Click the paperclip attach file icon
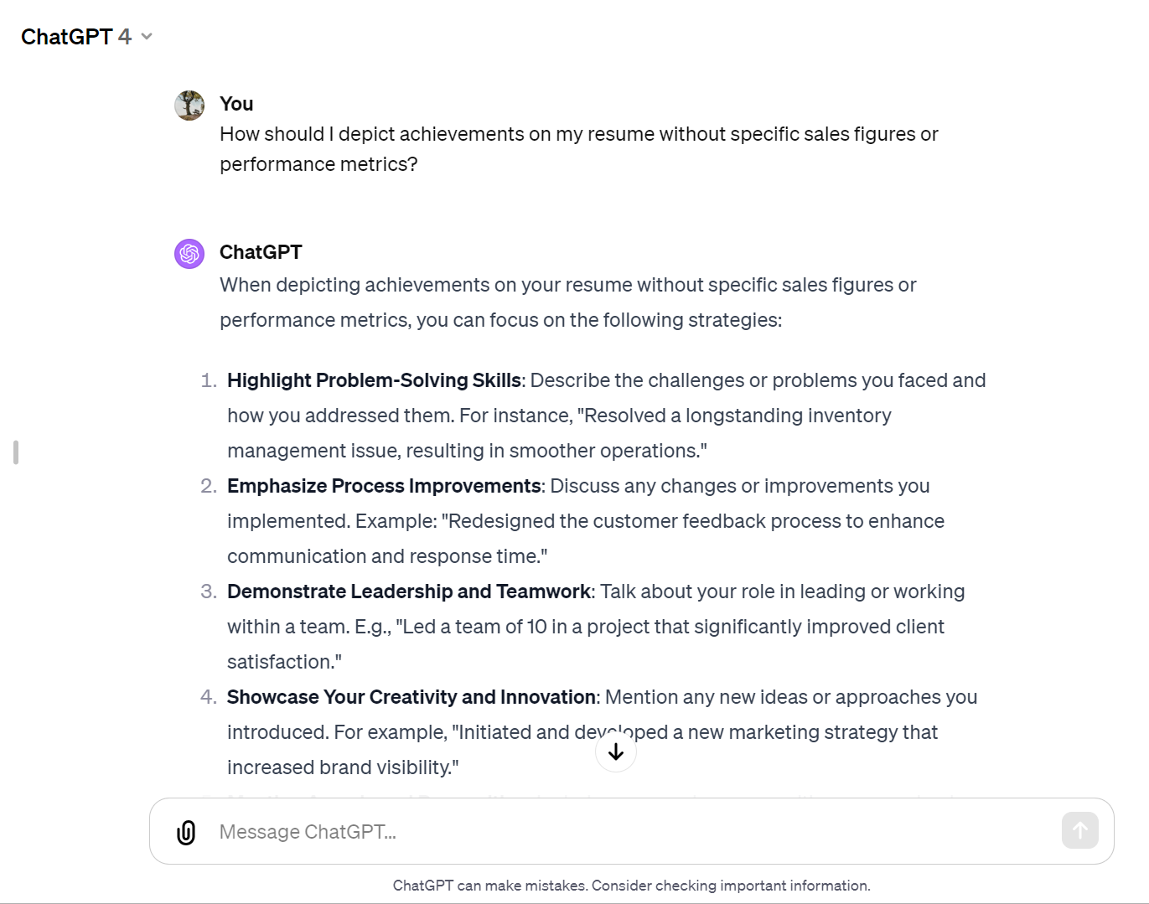Image resolution: width=1149 pixels, height=904 pixels. [x=186, y=832]
